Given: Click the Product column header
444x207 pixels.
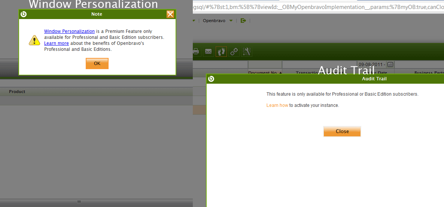Looking at the screenshot, I should (17, 92).
